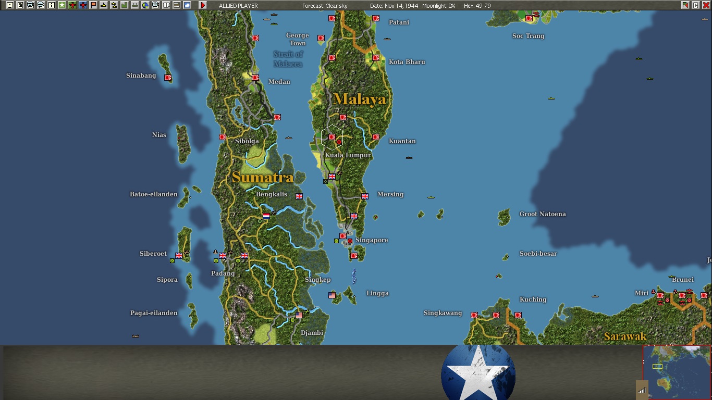712x400 pixels.
Task: Click the C button at top right
Action: 695,5
